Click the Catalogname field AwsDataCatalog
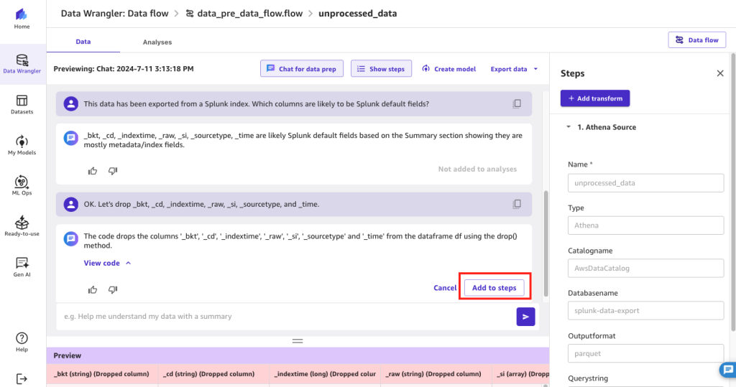736x387 pixels. [x=646, y=269]
